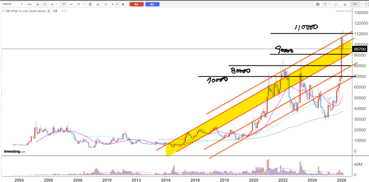Expand the time interval dropdown arrow
Screen dimensions: 369x182
click(x=57, y=4)
